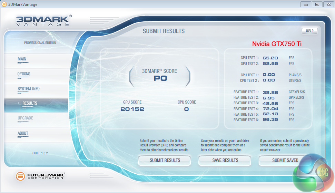
Task: Click the Futuremark orange logo icon
Action: tap(20, 176)
